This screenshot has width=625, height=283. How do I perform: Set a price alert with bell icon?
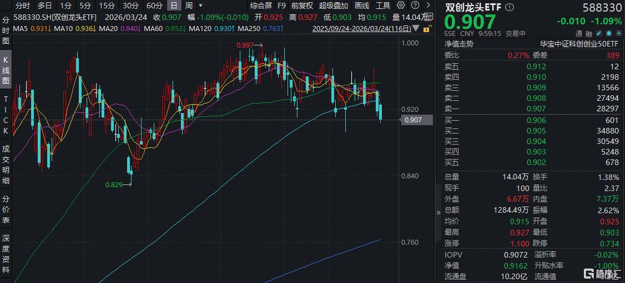tap(609, 33)
